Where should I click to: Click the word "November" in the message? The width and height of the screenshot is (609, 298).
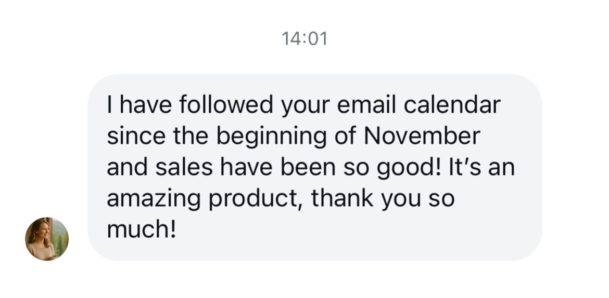[x=421, y=137]
